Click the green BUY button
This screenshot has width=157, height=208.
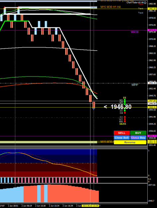[x=138, y=133]
